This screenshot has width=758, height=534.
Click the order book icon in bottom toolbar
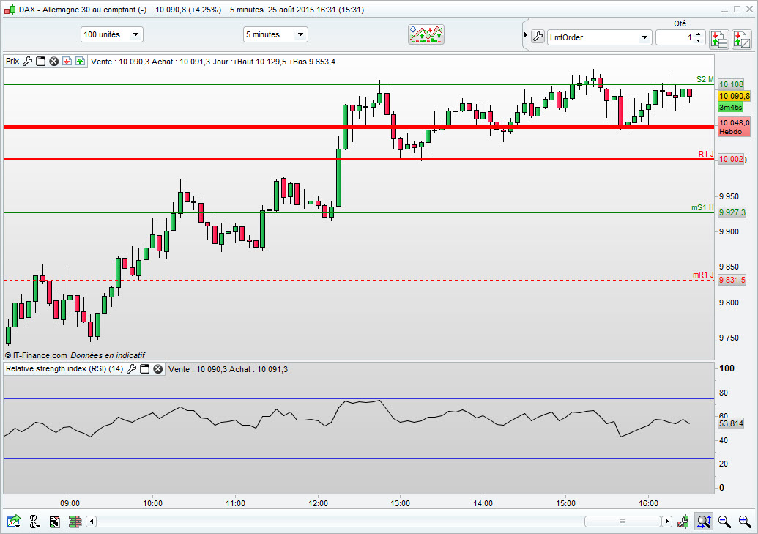coord(75,522)
